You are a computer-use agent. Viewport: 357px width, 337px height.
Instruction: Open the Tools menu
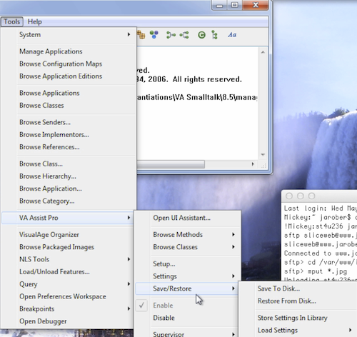click(11, 21)
